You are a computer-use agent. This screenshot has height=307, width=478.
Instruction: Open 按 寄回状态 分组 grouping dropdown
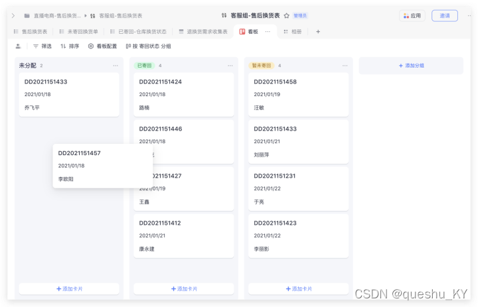149,46
